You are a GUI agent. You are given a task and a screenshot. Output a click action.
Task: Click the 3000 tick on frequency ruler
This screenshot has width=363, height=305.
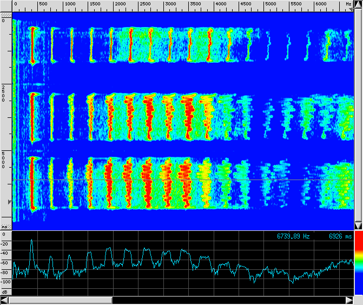coord(170,4)
